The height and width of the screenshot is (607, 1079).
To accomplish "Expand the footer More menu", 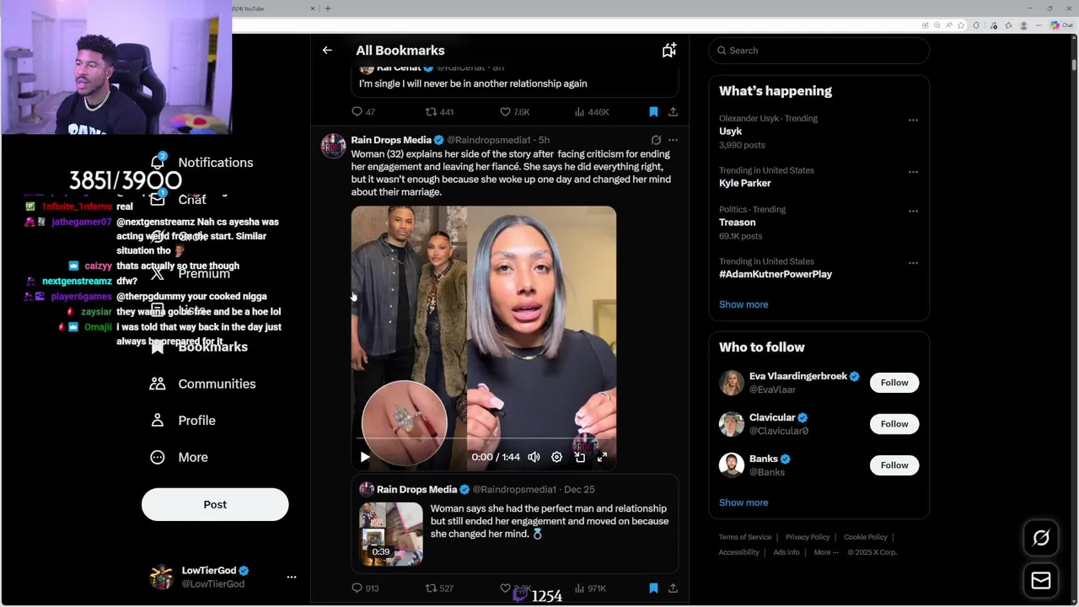I will pyautogui.click(x=826, y=552).
